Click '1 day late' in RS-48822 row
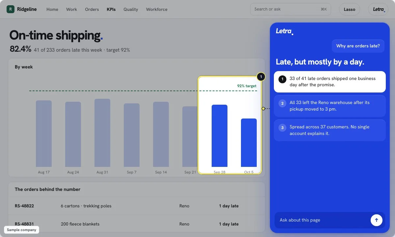The width and height of the screenshot is (395, 237). (x=229, y=206)
